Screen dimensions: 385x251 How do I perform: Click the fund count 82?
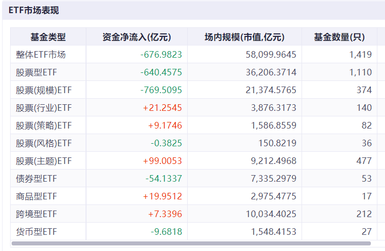(x=367, y=126)
